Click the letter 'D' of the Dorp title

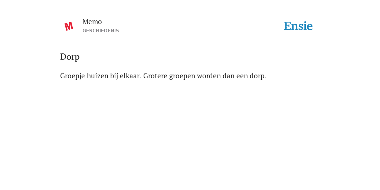(x=63, y=57)
